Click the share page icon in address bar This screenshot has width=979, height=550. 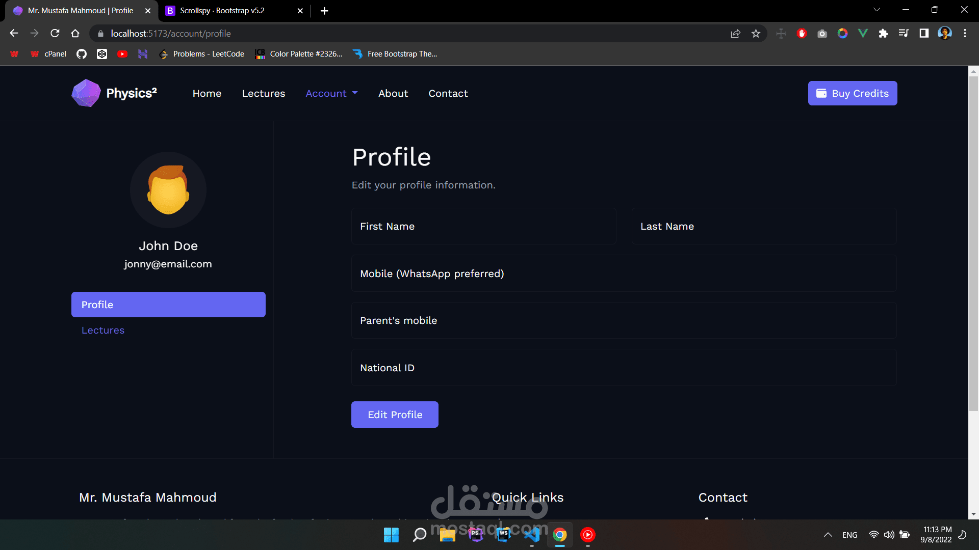coord(735,34)
